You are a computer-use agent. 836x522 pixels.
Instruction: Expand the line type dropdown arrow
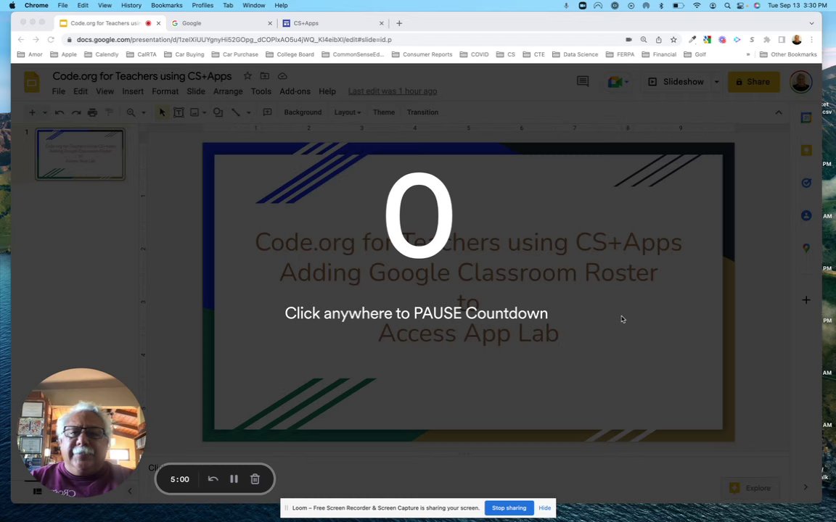[x=248, y=112]
